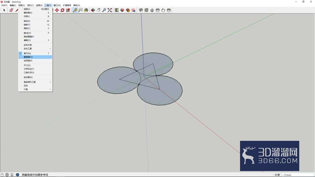Click the Zoom Extents toolbar icon
The width and height of the screenshot is (315, 177).
click(110, 10)
